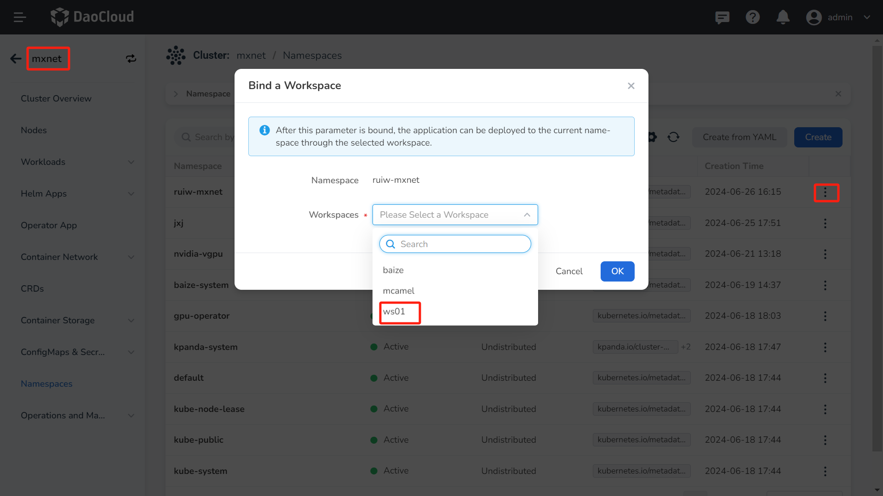Click the back arrow to go back

15,59
